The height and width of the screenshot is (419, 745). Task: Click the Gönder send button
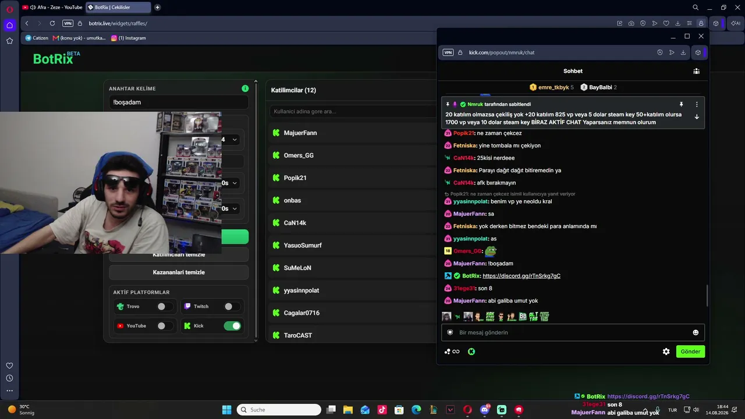coord(690,351)
